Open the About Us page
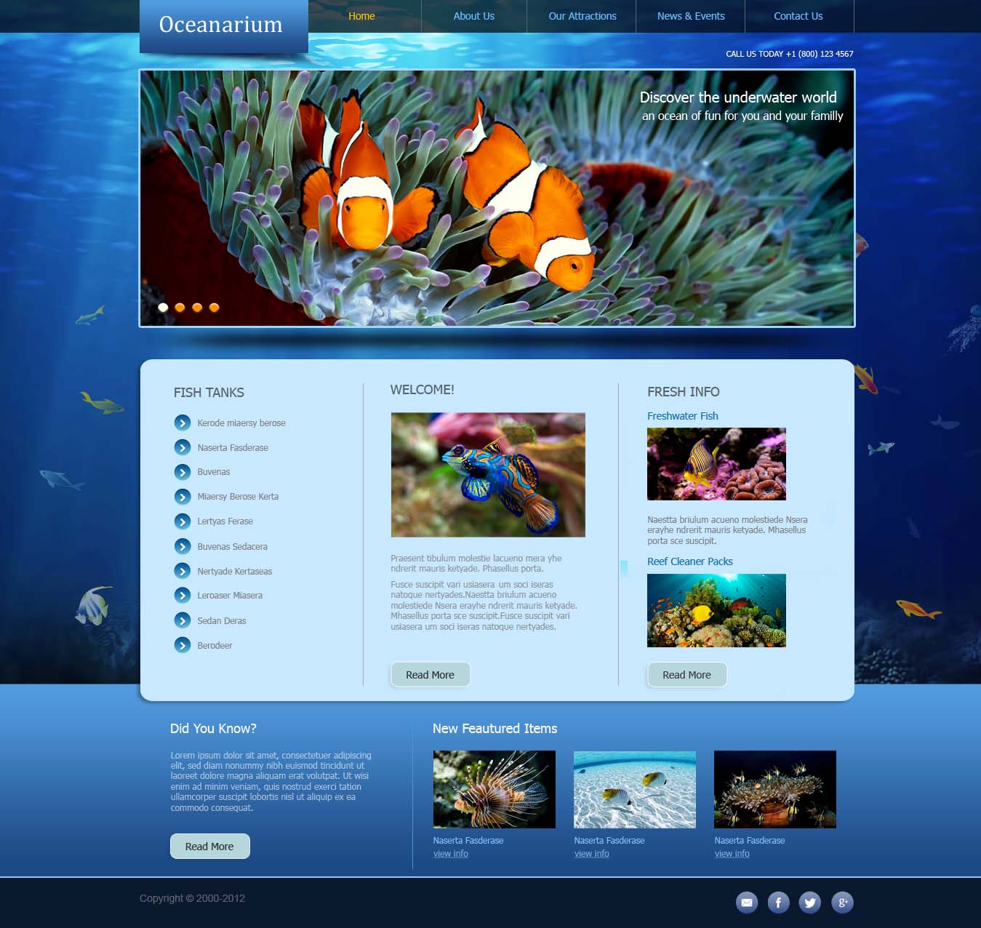 click(474, 16)
